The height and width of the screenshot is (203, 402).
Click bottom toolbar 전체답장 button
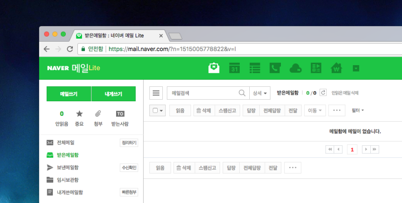click(252, 168)
